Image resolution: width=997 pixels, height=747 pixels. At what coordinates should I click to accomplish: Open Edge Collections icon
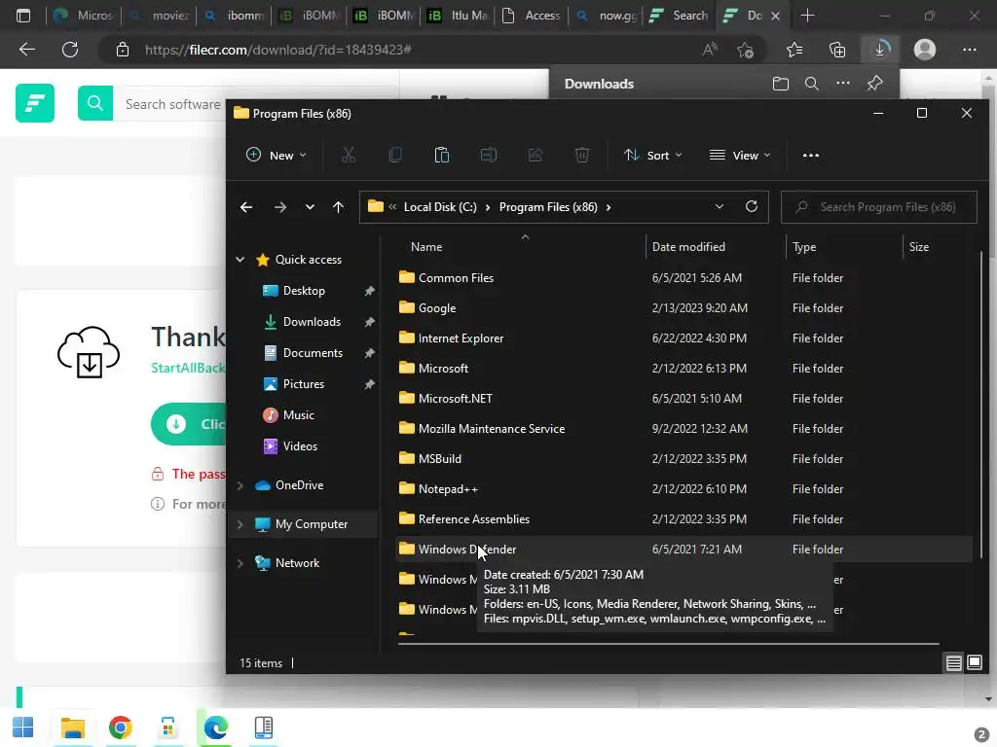[x=837, y=50]
